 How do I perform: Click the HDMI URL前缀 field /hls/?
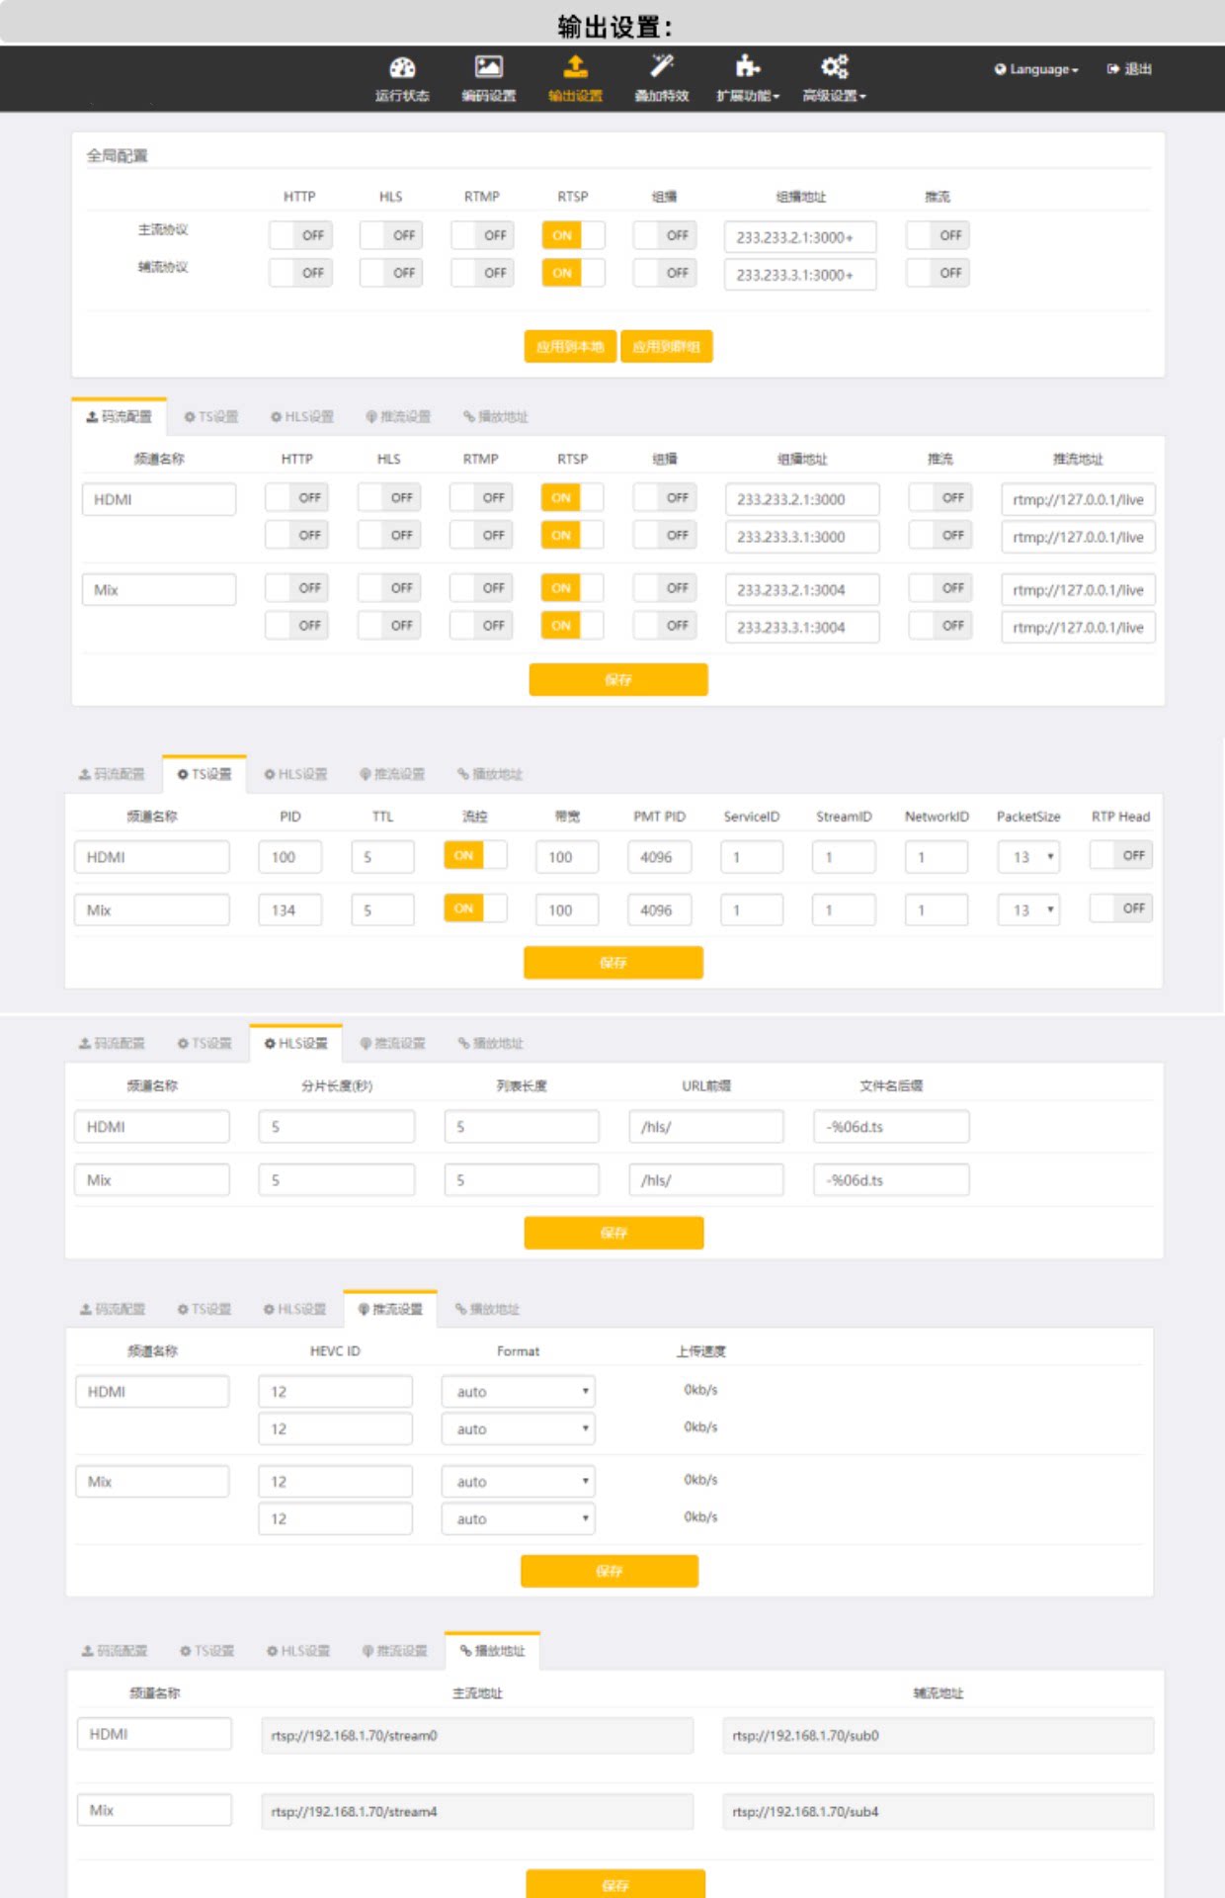coord(706,1127)
